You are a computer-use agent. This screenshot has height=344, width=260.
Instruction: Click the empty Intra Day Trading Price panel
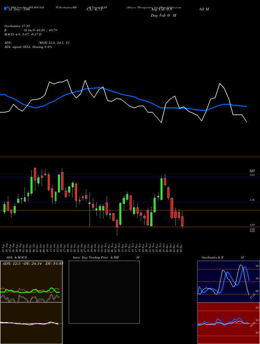pos(104,292)
